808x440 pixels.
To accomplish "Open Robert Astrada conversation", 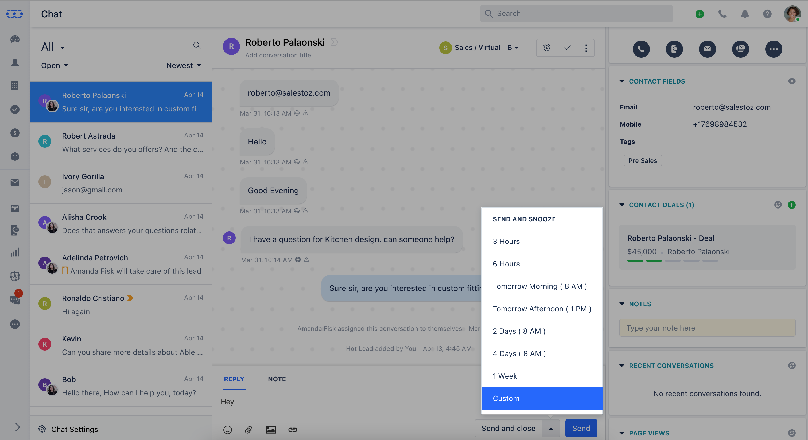I will point(121,142).
